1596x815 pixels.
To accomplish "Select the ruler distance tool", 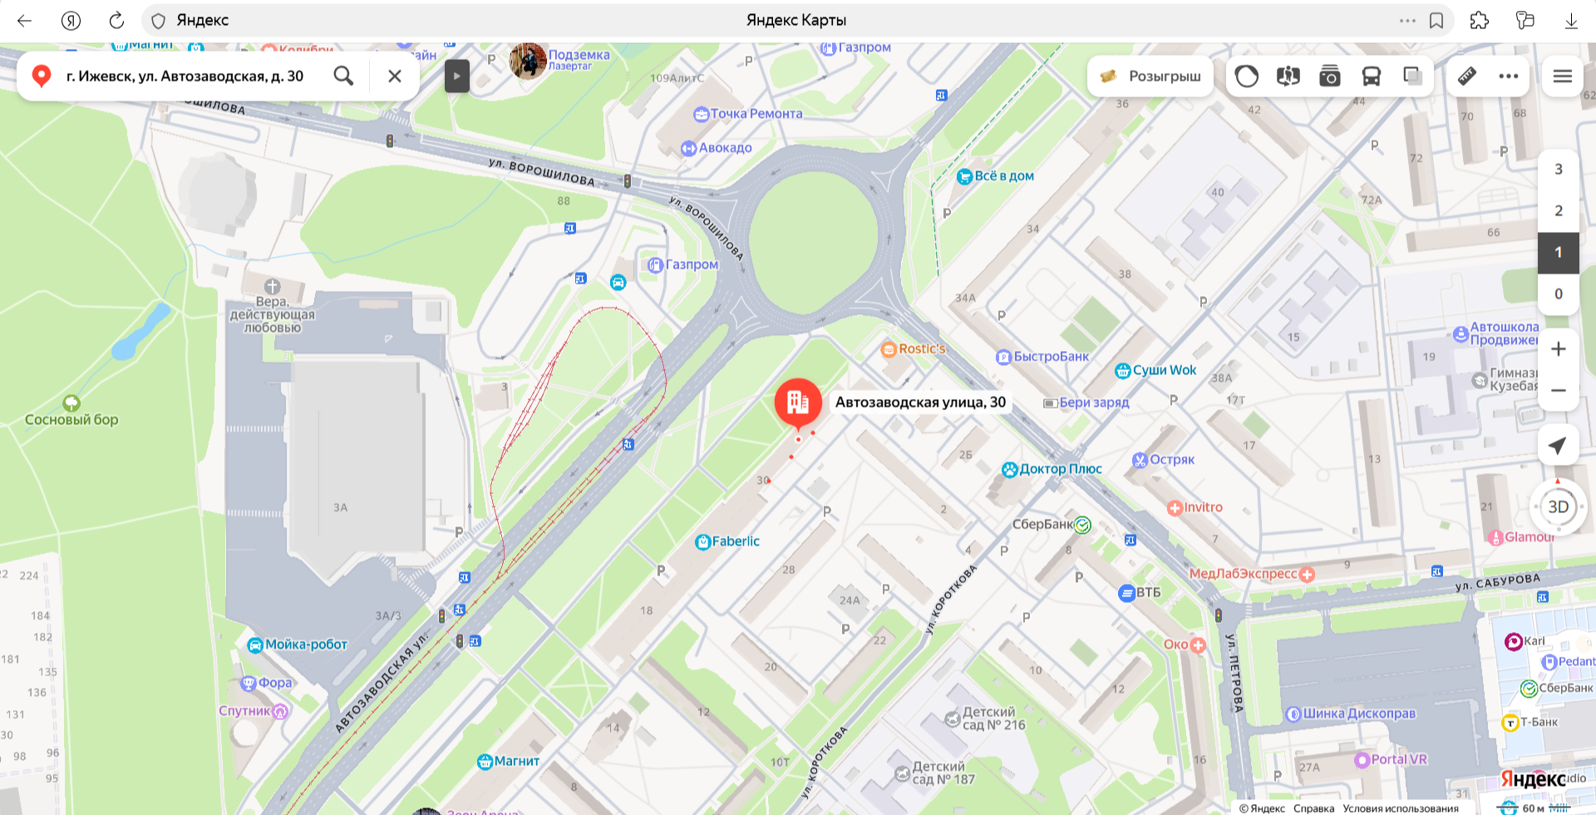I will [x=1467, y=77].
